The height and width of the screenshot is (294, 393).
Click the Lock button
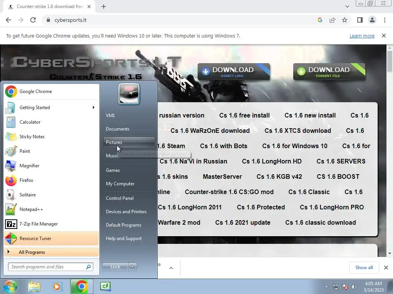tap(116, 267)
